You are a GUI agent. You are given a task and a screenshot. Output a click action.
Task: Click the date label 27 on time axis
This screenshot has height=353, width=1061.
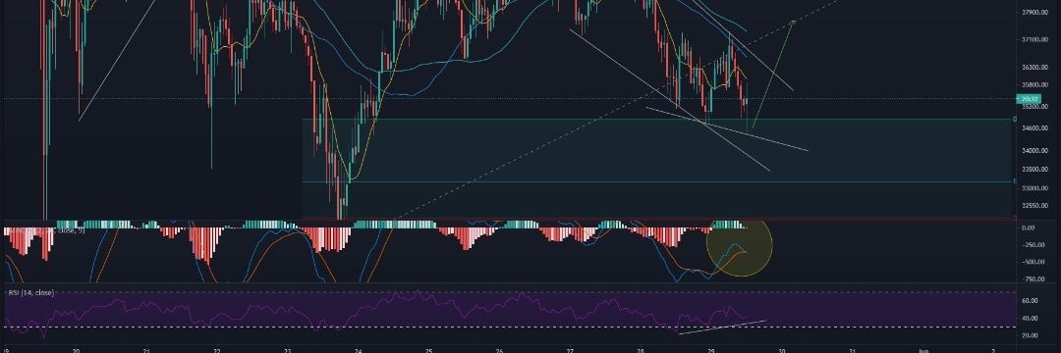pyautogui.click(x=571, y=350)
